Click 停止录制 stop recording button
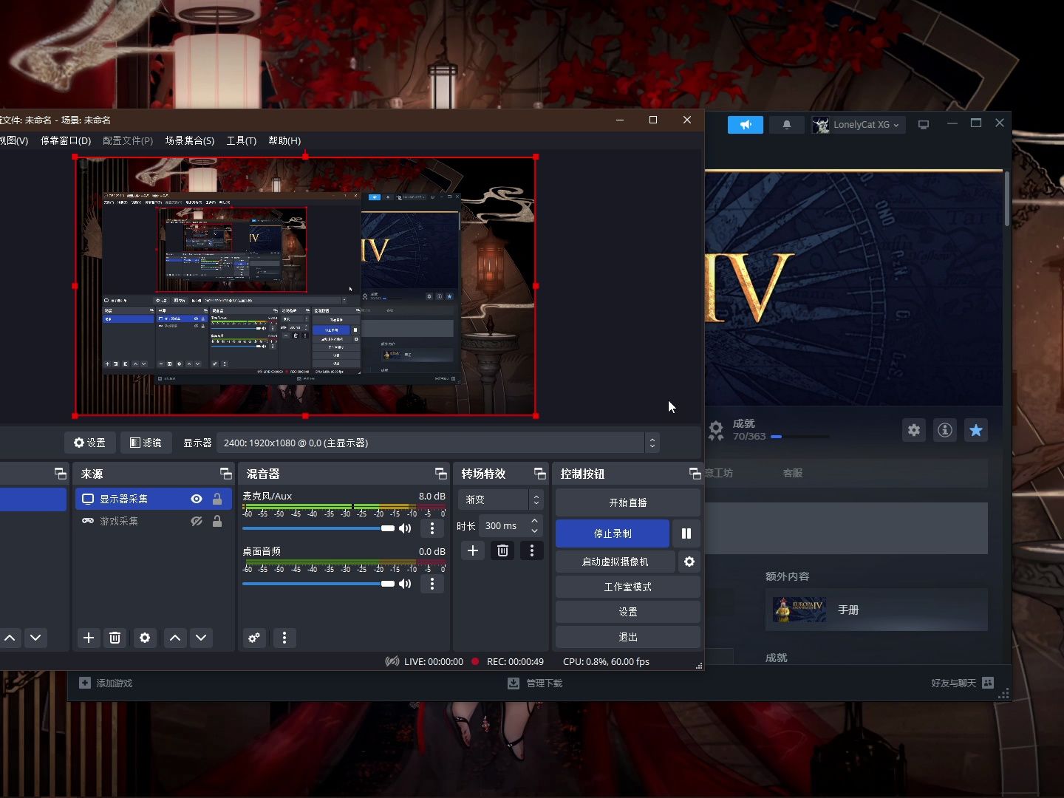1064x798 pixels. (613, 533)
